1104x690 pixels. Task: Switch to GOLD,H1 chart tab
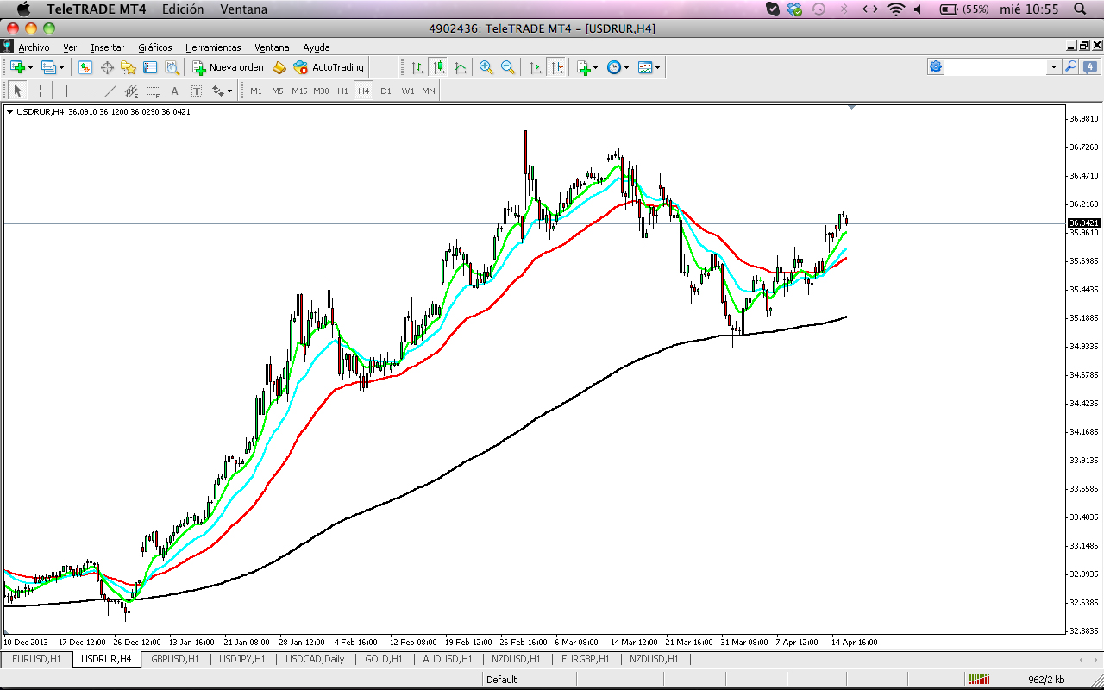pos(383,659)
